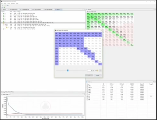Open the Tools menu
Image resolution: width=157 pixels, height=120 pixels.
pyautogui.click(x=9, y=3)
